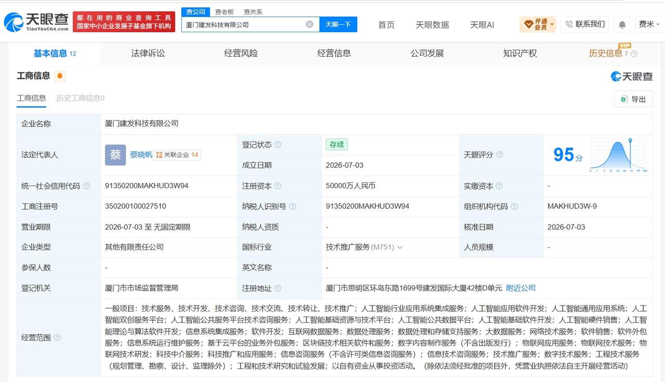
Task: Switch to the 查关系 search tab
Action: pyautogui.click(x=253, y=12)
